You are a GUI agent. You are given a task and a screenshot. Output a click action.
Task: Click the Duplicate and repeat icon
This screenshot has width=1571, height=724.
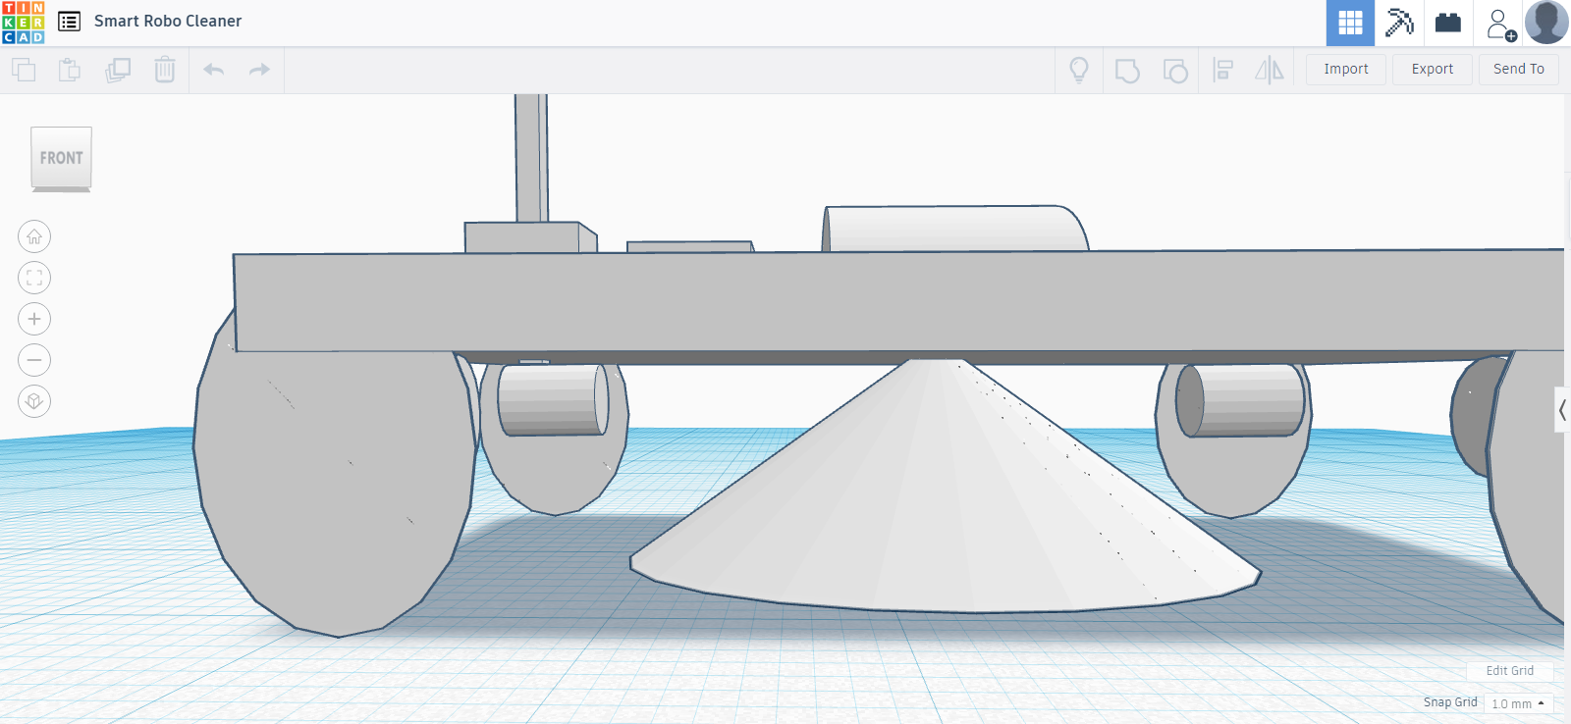tap(118, 70)
